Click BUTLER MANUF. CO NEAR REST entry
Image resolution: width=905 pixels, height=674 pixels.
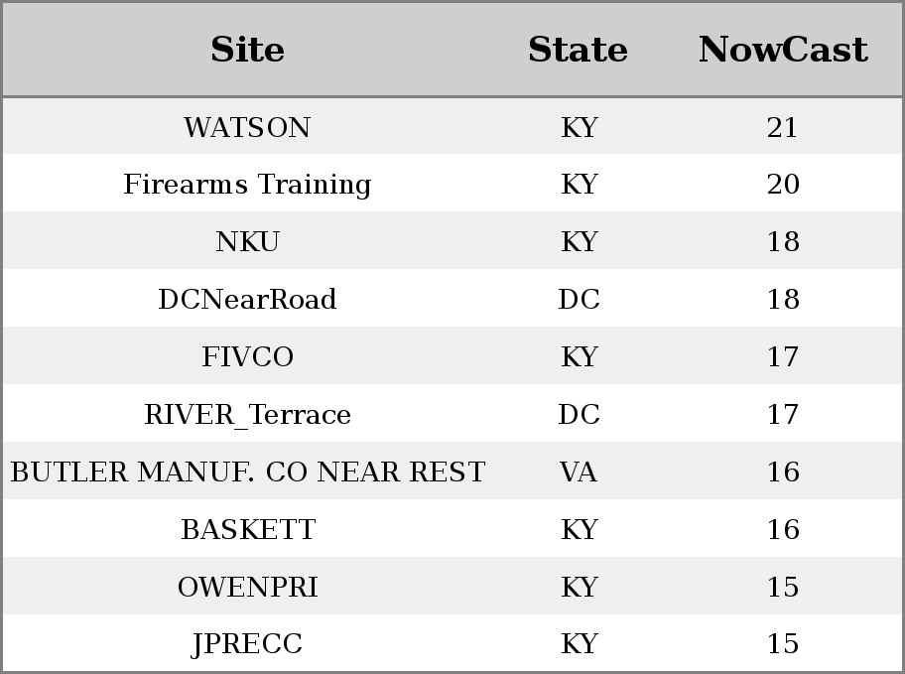[247, 472]
